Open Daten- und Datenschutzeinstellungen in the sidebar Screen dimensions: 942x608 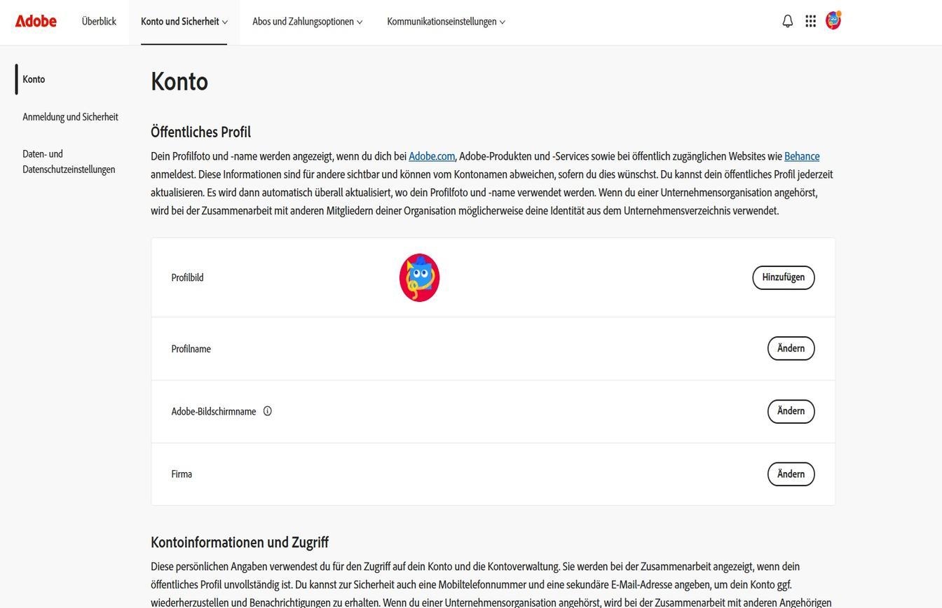(68, 161)
